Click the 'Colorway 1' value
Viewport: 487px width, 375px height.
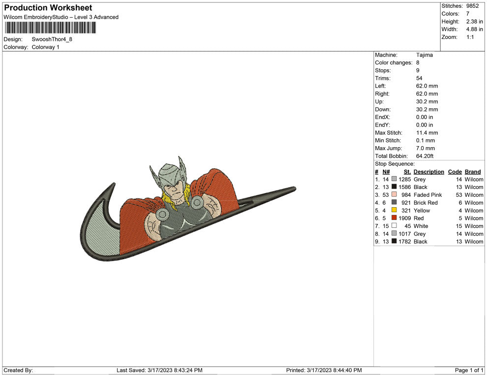[45, 47]
